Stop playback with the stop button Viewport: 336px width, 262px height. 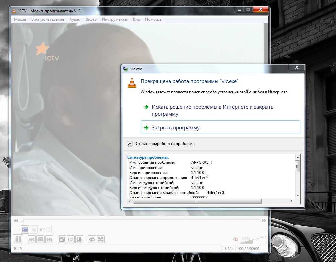click(x=40, y=239)
